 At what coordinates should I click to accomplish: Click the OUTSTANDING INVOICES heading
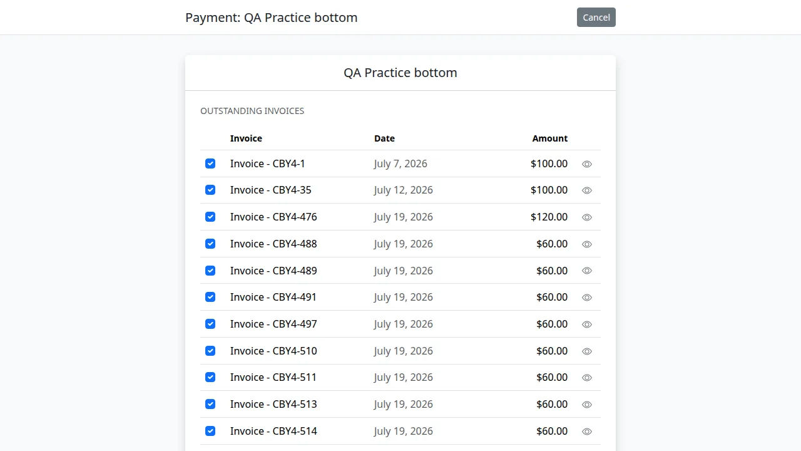tap(252, 111)
